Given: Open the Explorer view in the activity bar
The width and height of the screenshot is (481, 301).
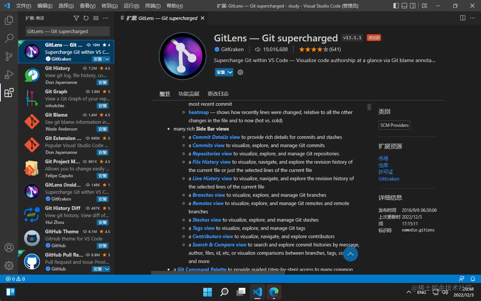Looking at the screenshot, I should click(x=9, y=20).
